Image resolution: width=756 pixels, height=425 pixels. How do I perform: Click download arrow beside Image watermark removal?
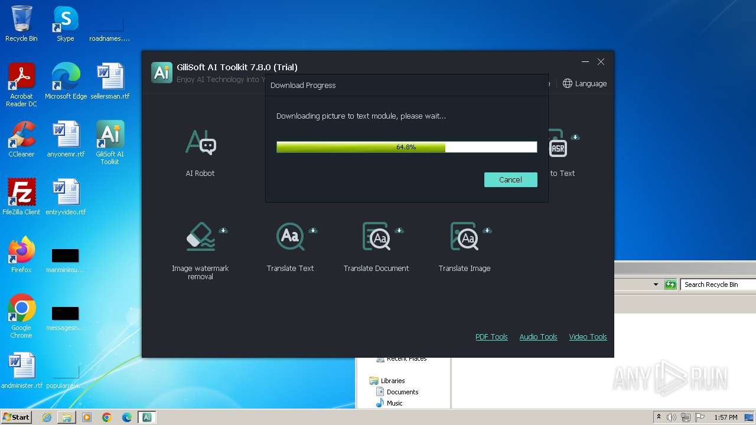tap(223, 230)
